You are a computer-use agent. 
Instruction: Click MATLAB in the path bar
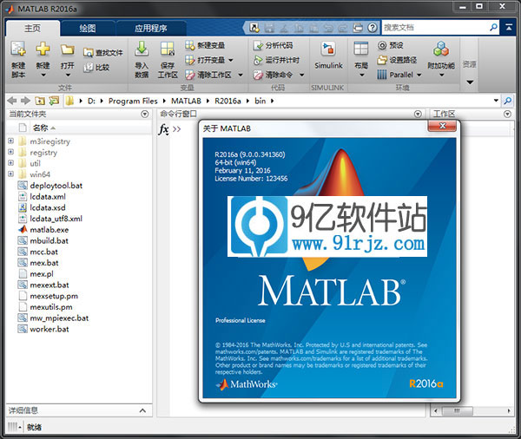186,101
